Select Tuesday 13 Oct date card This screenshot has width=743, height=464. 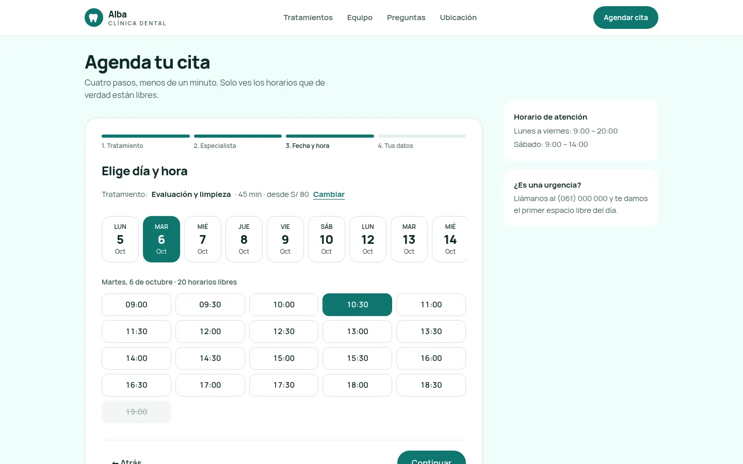[409, 239]
